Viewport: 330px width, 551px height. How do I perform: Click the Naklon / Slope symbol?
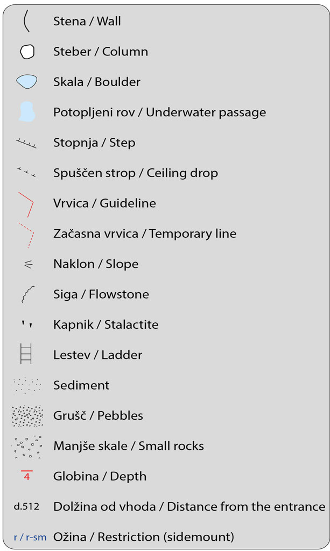[x=28, y=264]
